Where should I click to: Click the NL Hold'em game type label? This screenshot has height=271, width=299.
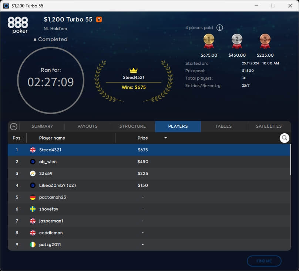pos(55,29)
